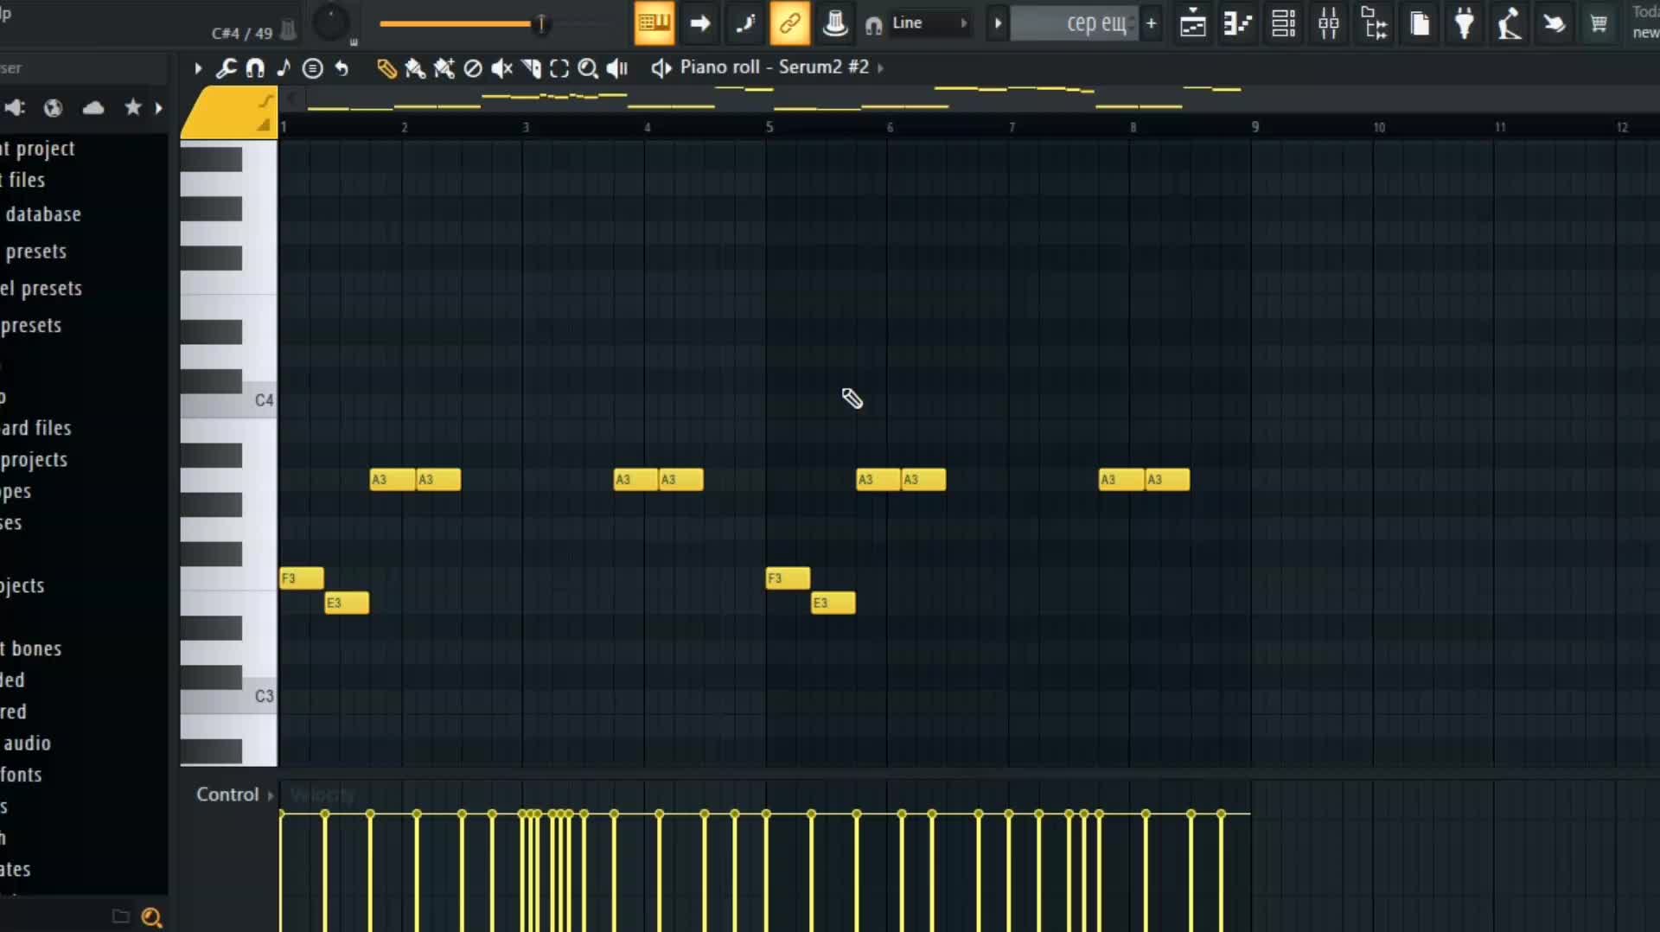This screenshot has height=932, width=1660.
Task: Open the tempo tapper icon
Action: (1510, 23)
